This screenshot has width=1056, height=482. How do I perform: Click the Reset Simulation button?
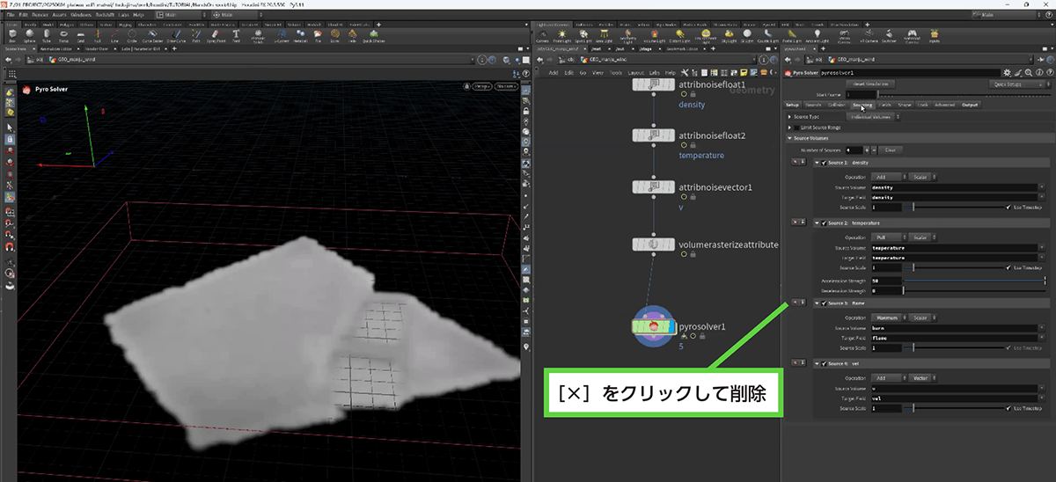tap(869, 84)
